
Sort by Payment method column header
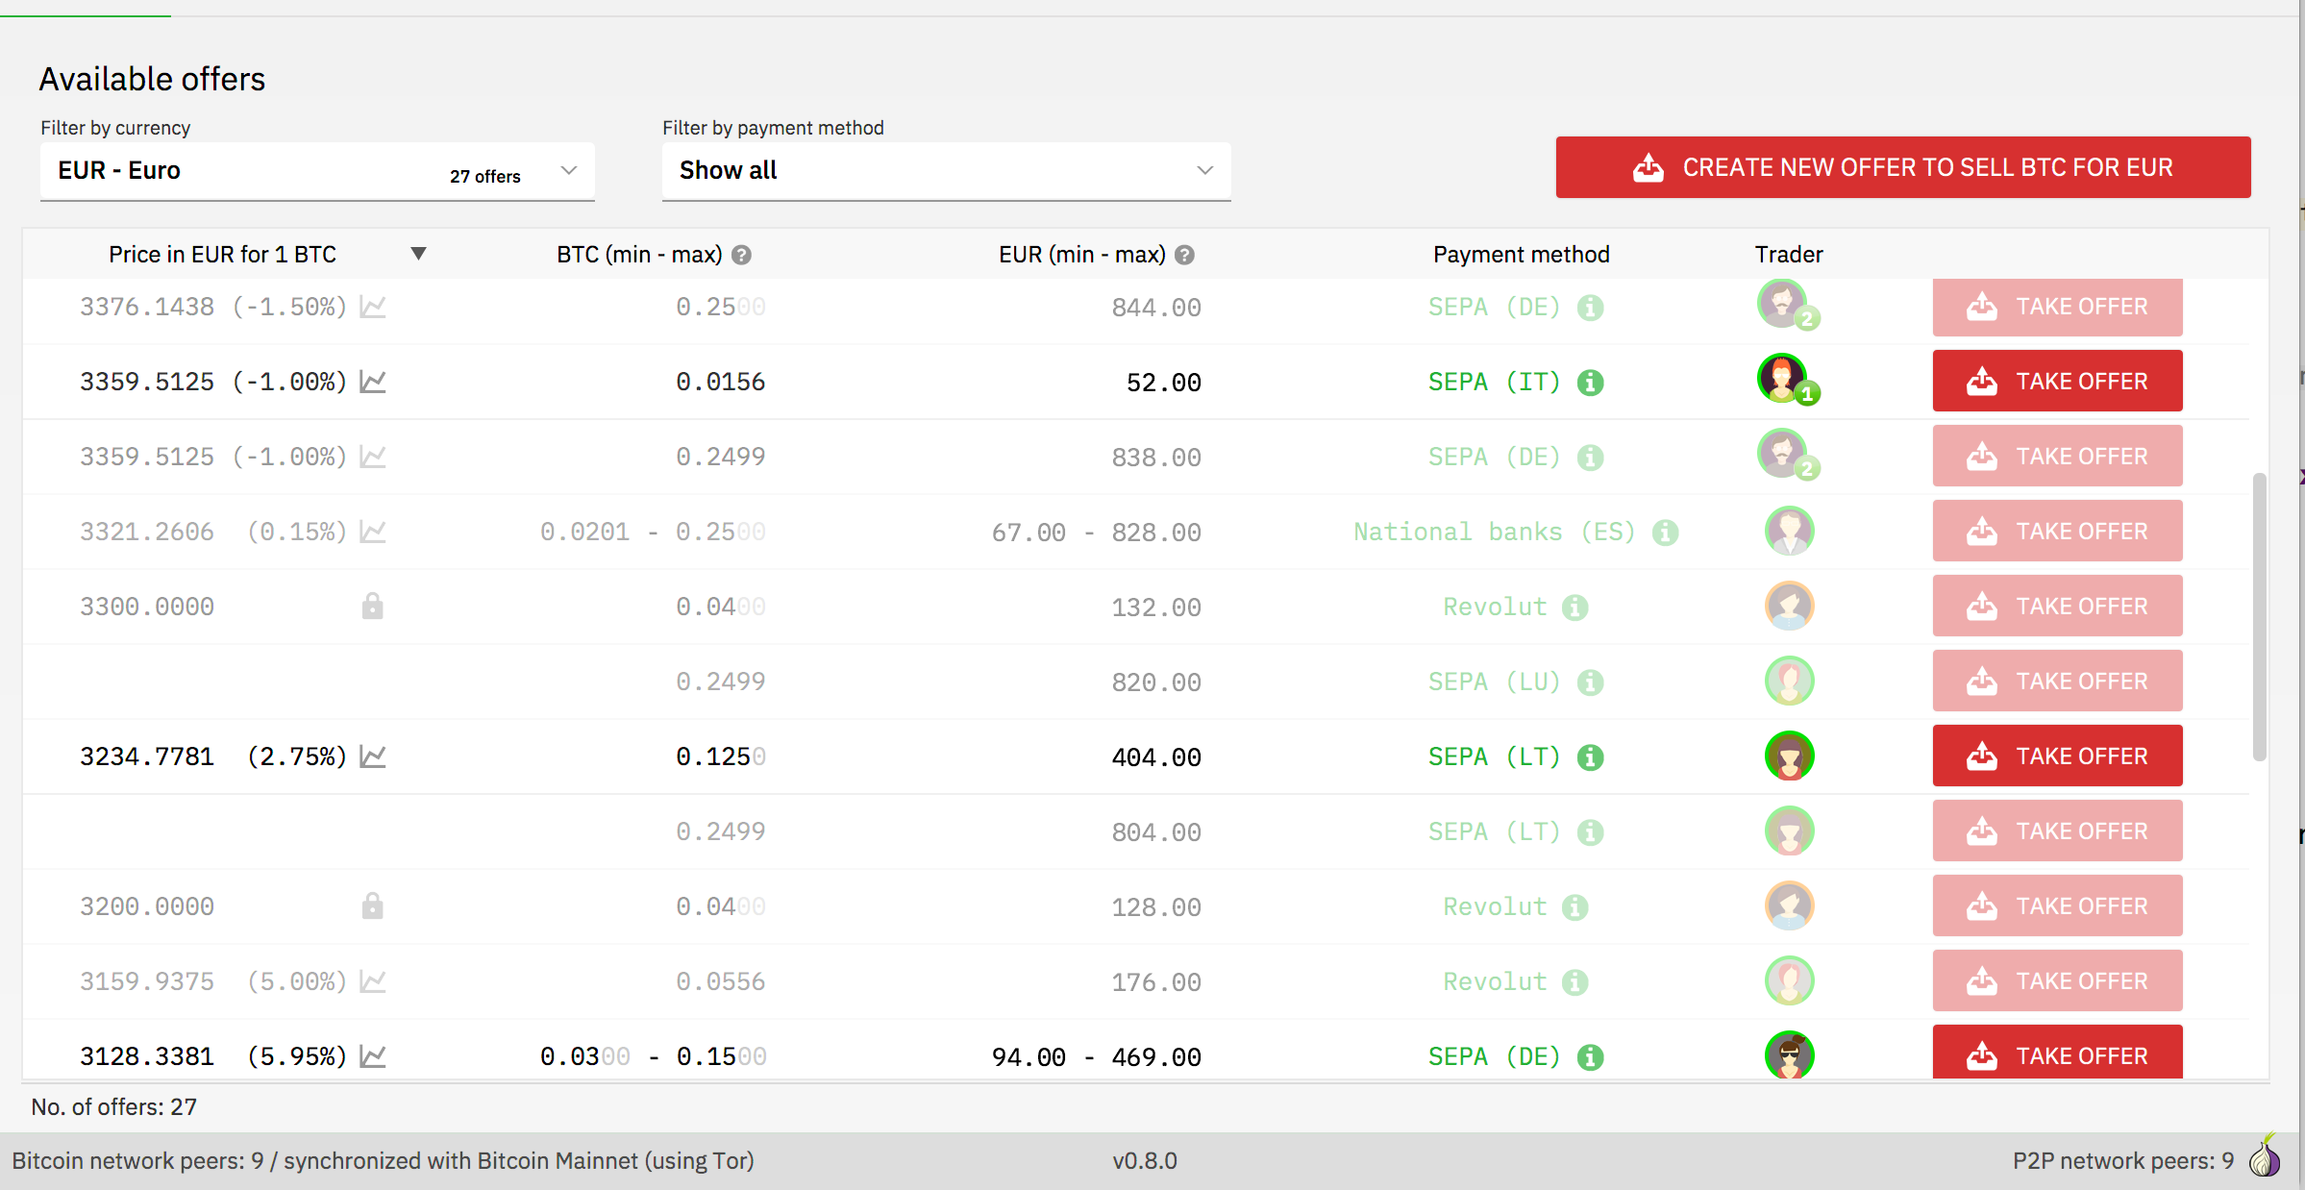(1521, 255)
